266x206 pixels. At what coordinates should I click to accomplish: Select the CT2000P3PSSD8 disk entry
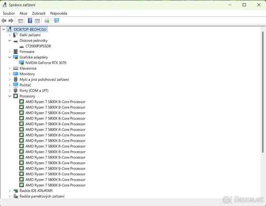coord(38,46)
